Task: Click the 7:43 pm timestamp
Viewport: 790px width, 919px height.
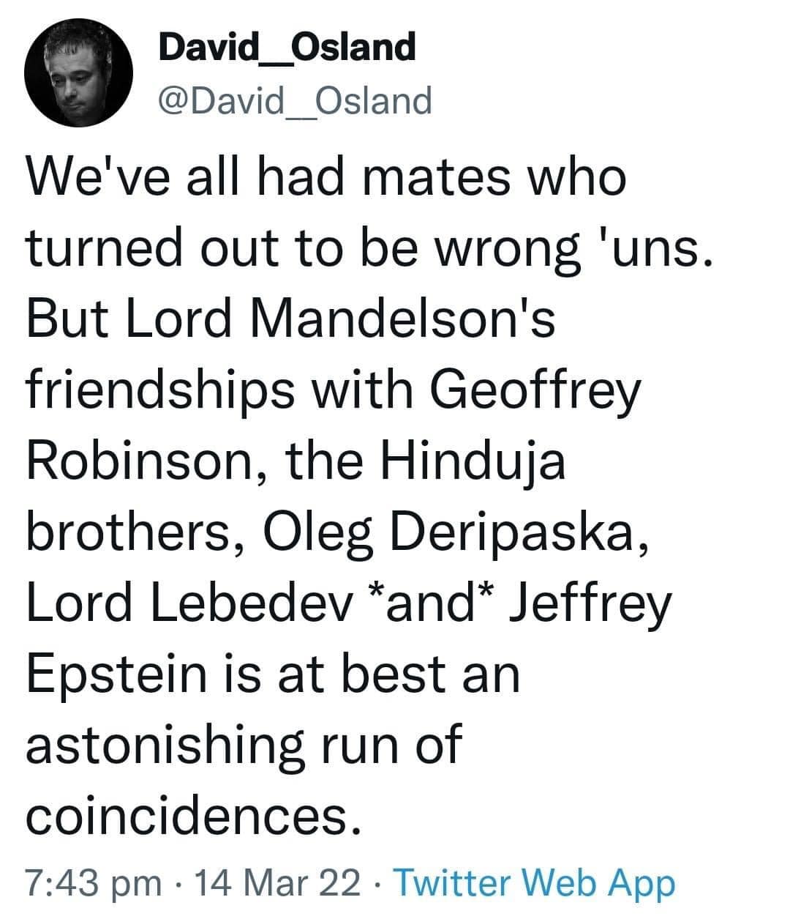Action: pos(93,882)
